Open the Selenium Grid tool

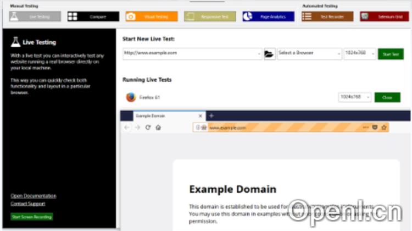click(385, 16)
